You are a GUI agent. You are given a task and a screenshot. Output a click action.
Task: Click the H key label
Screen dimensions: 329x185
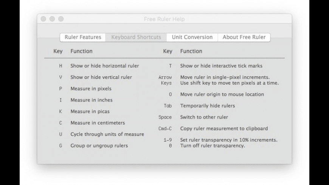pyautogui.click(x=61, y=66)
